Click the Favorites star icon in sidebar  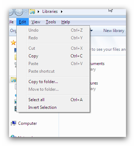[13, 43]
